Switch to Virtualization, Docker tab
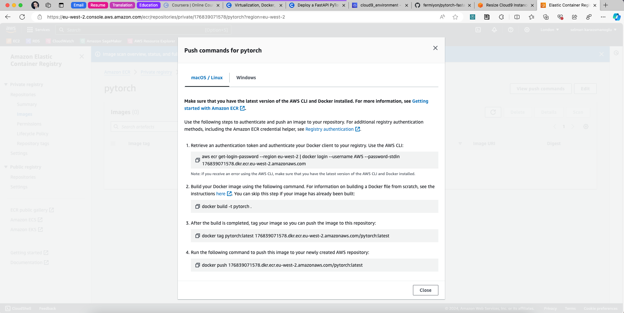This screenshot has width=624, height=313. [254, 5]
